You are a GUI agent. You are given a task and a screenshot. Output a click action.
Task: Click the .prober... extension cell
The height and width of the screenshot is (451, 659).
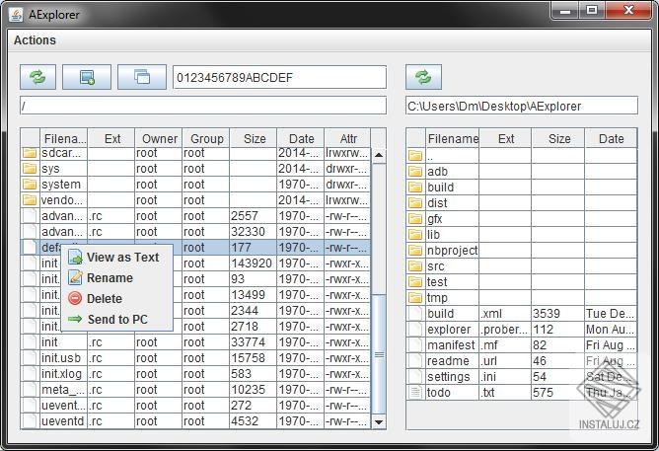tap(504, 330)
